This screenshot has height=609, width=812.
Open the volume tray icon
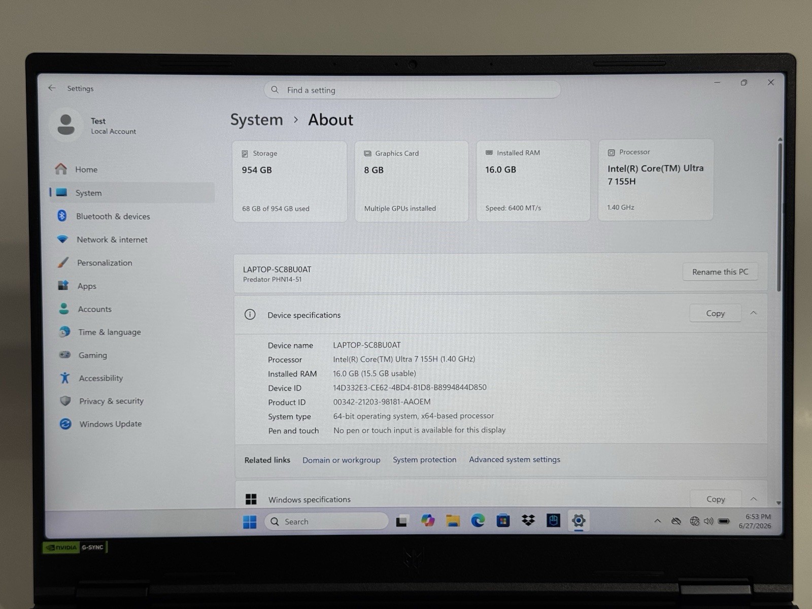[708, 521]
